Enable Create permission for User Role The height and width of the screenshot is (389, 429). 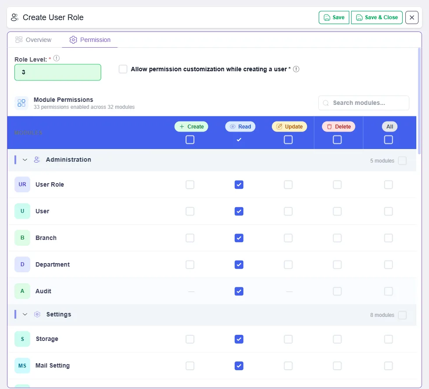(190, 184)
